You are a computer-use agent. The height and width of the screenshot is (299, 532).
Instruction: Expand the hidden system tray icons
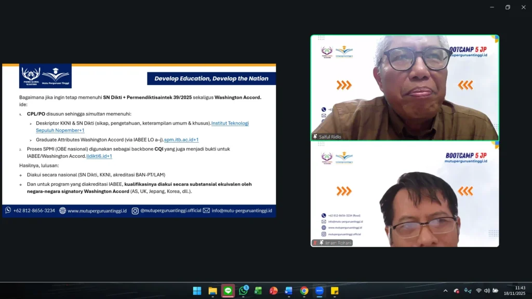[x=445, y=291]
